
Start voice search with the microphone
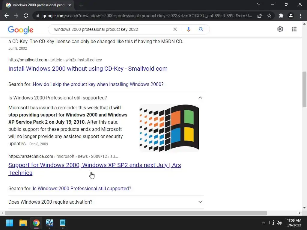(x=189, y=29)
